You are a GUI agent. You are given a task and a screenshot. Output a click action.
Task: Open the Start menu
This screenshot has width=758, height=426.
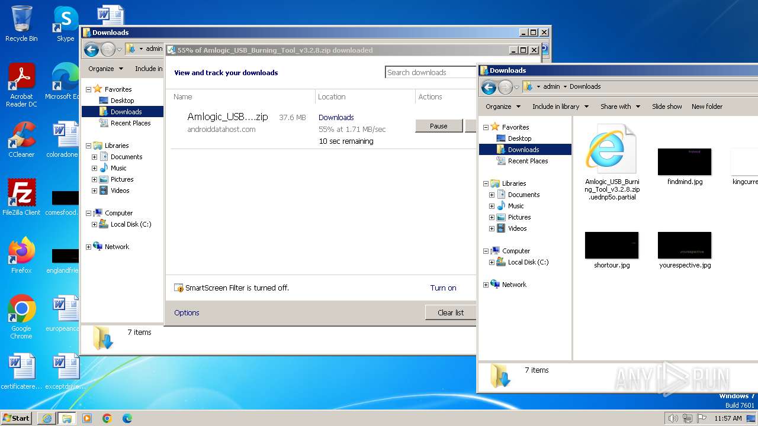point(17,418)
